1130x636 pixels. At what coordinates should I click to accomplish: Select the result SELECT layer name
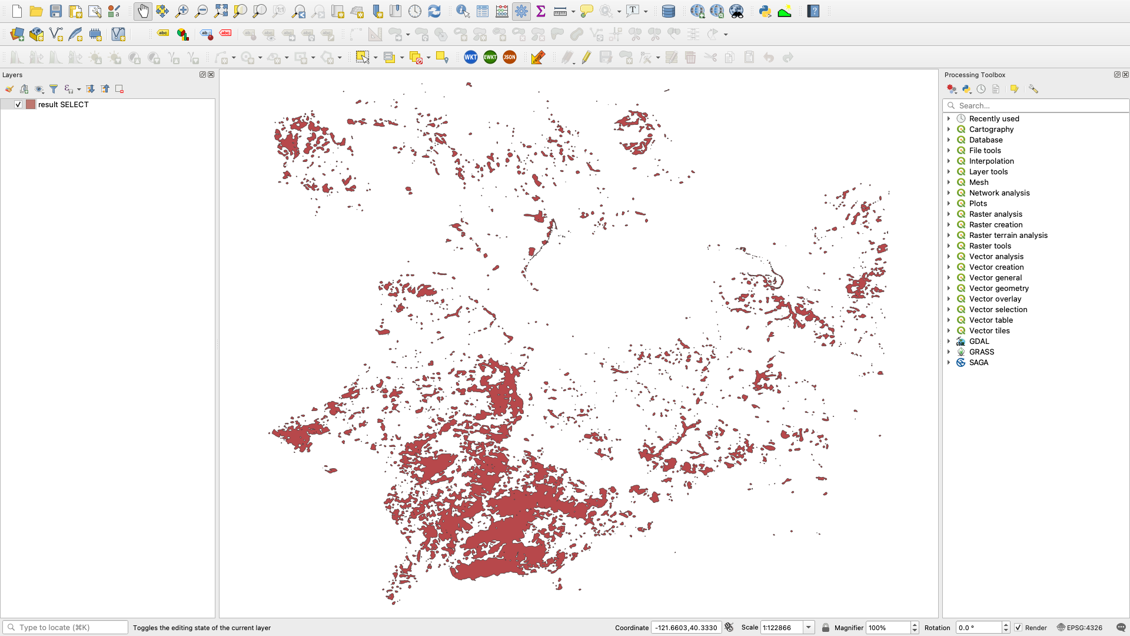click(63, 104)
